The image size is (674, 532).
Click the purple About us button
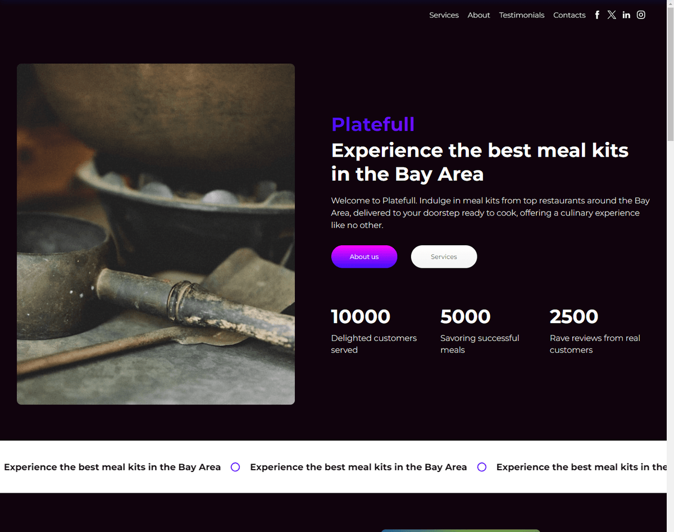(x=364, y=256)
